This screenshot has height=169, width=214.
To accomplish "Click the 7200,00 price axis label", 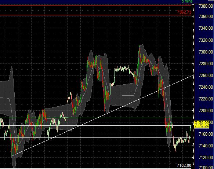I will click(206, 111).
